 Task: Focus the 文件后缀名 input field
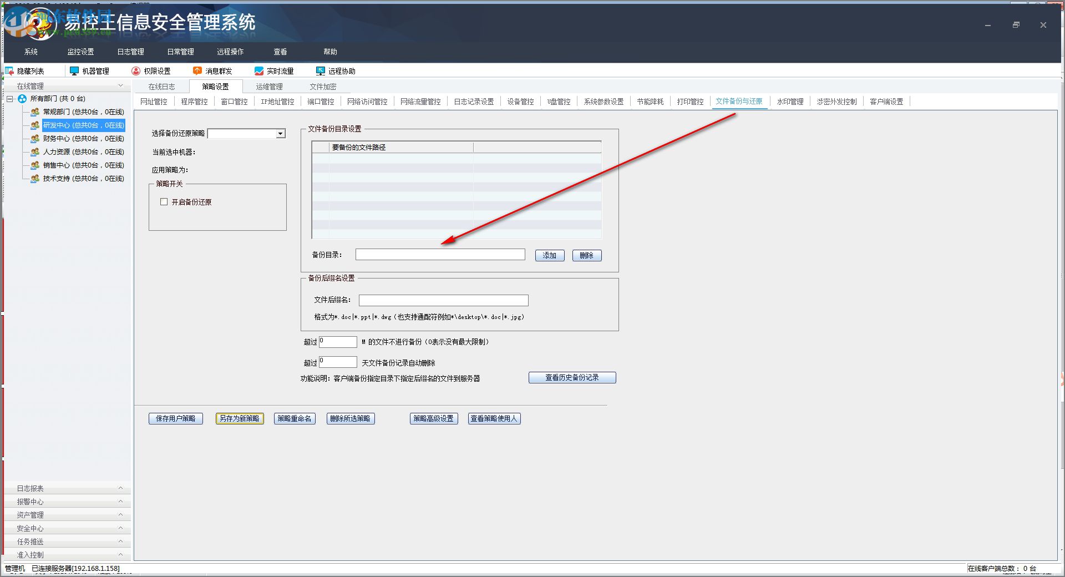[x=444, y=300]
